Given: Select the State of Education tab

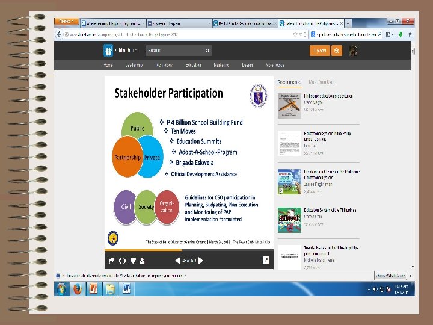Looking at the screenshot, I should click(311, 23).
